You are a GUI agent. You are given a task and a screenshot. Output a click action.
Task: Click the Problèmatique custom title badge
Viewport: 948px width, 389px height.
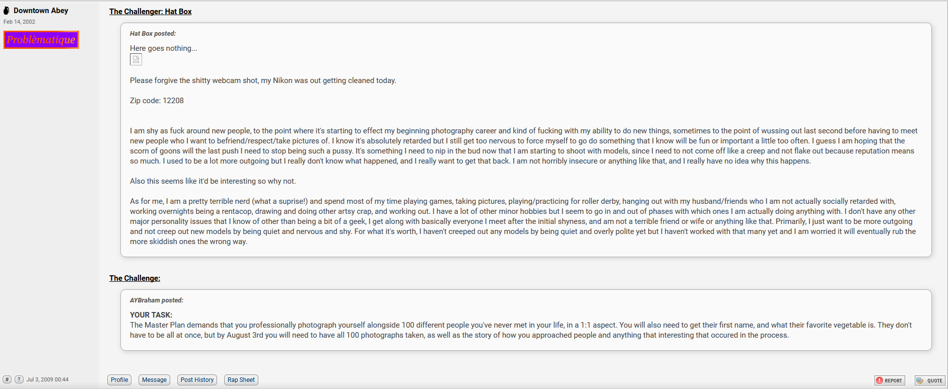(41, 40)
